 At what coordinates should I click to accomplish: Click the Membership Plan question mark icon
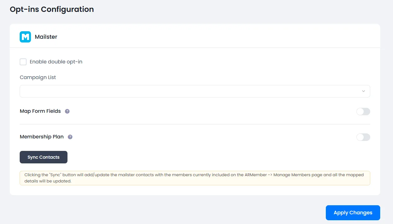(x=70, y=137)
